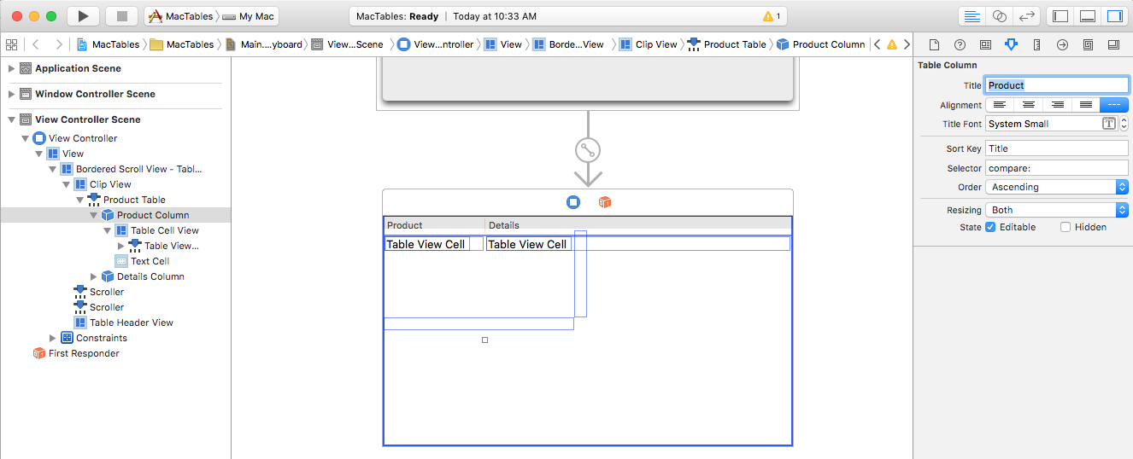The width and height of the screenshot is (1133, 459).
Task: Go back in editor history
Action: [x=36, y=44]
